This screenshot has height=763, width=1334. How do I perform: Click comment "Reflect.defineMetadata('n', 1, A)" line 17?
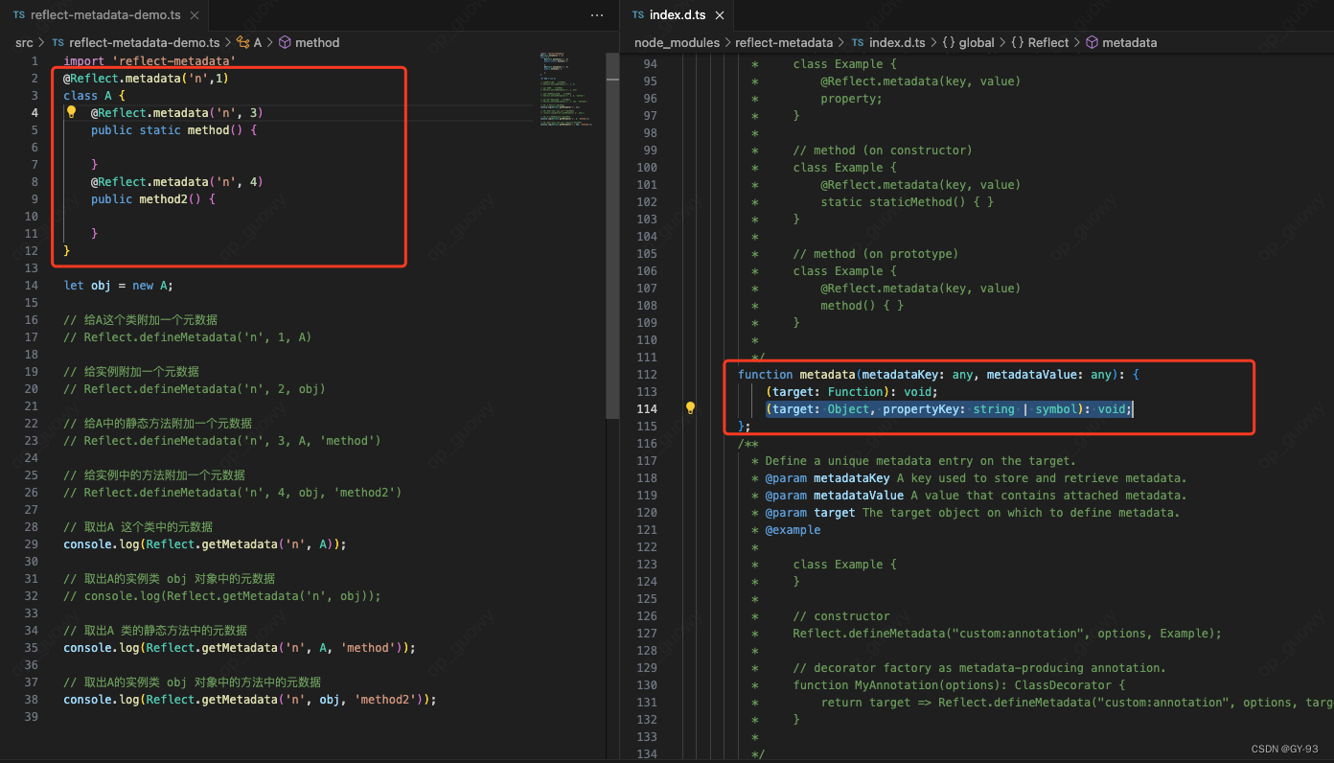[188, 336]
